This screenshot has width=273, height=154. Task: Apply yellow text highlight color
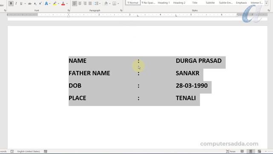click(55, 3)
